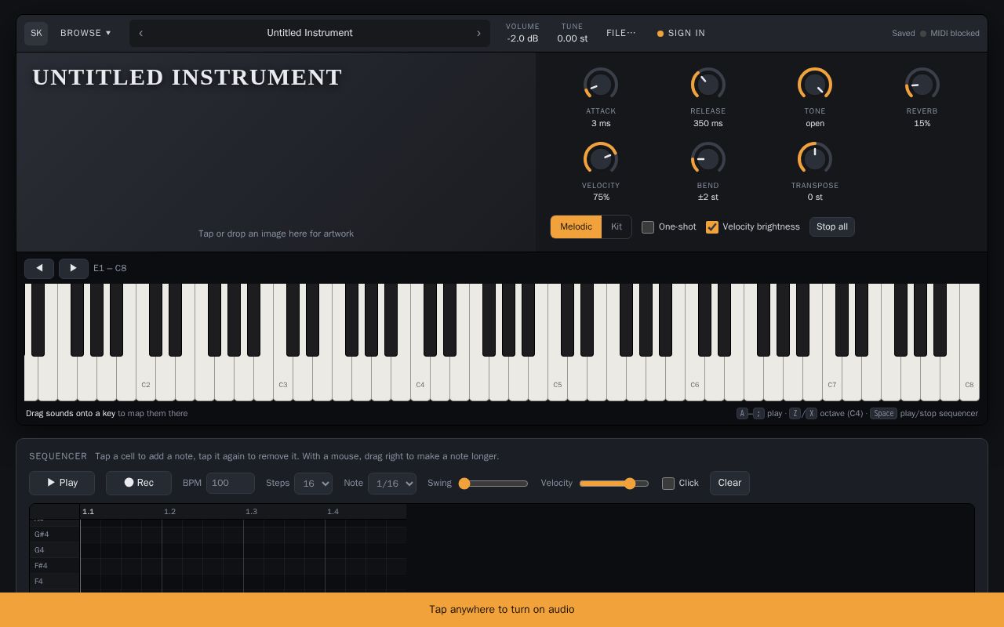Enable the One-shot checkbox
The image size is (1004, 627).
pyautogui.click(x=648, y=227)
